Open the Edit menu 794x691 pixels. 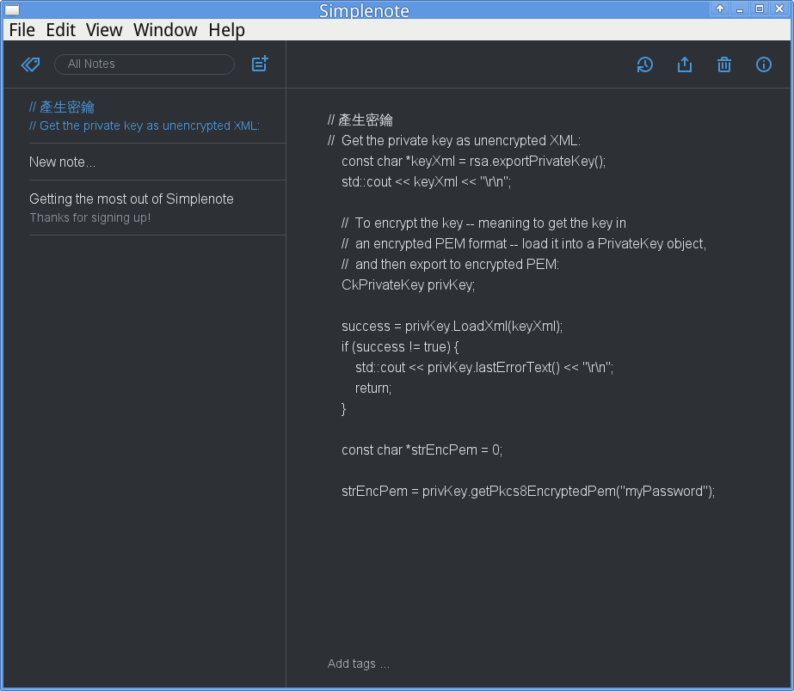(x=61, y=30)
